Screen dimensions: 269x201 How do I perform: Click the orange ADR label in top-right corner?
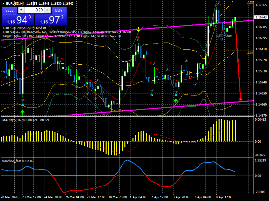pos(251,3)
